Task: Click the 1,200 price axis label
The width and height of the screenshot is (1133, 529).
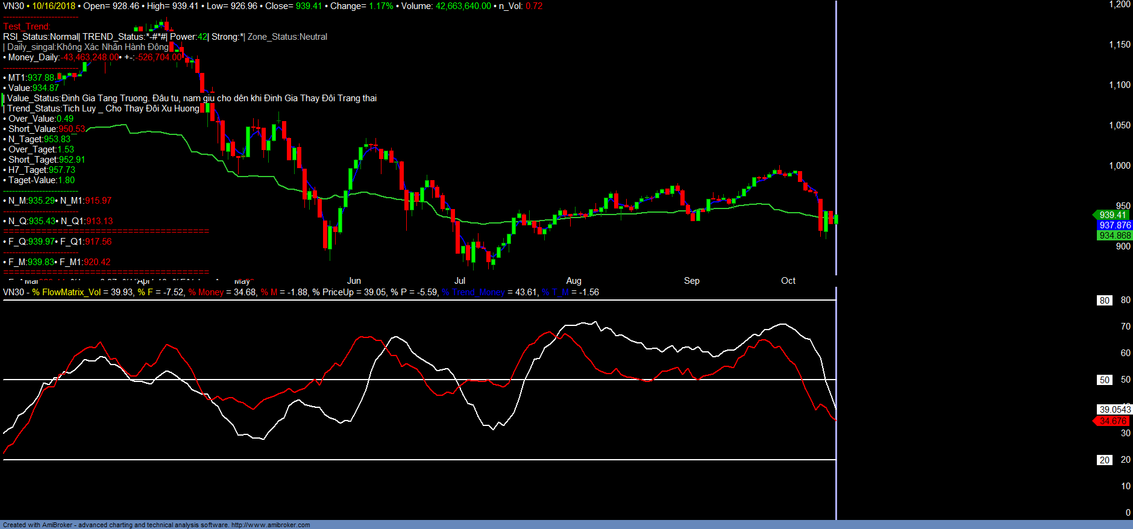Action: (x=1120, y=5)
